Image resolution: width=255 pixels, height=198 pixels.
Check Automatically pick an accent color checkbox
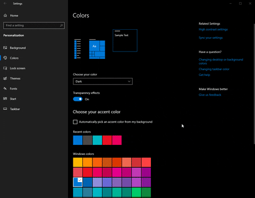[x=75, y=122]
